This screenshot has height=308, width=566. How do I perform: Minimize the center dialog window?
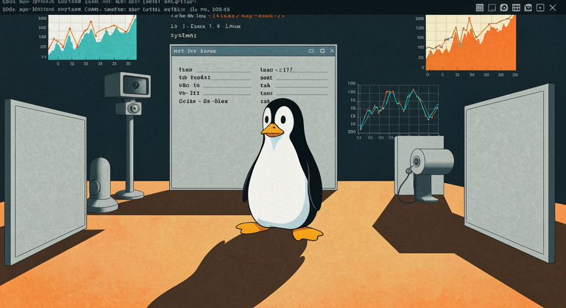pyautogui.click(x=311, y=51)
